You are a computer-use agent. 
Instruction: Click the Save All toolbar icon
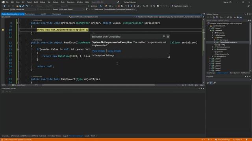click(23, 6)
